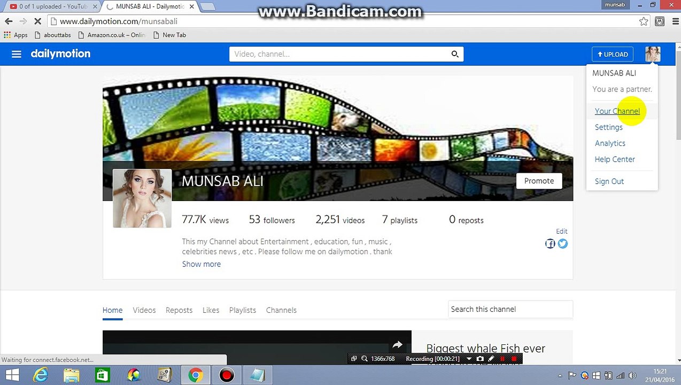
Task: Open the channel's Facebook link icon
Action: 550,244
